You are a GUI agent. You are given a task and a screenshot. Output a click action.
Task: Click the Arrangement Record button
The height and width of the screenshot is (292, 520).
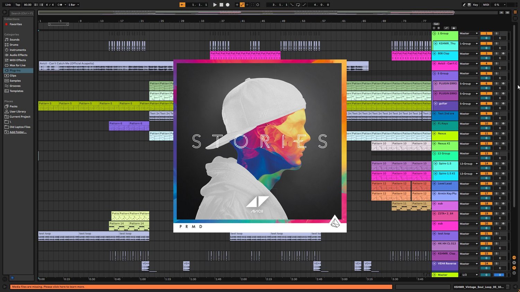228,5
